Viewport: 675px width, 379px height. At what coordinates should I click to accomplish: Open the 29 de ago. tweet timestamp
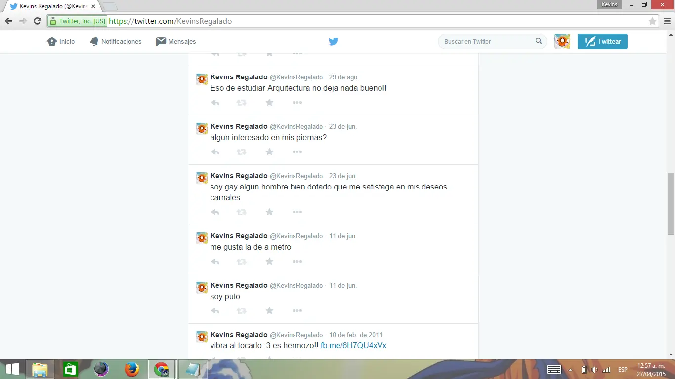pyautogui.click(x=344, y=77)
